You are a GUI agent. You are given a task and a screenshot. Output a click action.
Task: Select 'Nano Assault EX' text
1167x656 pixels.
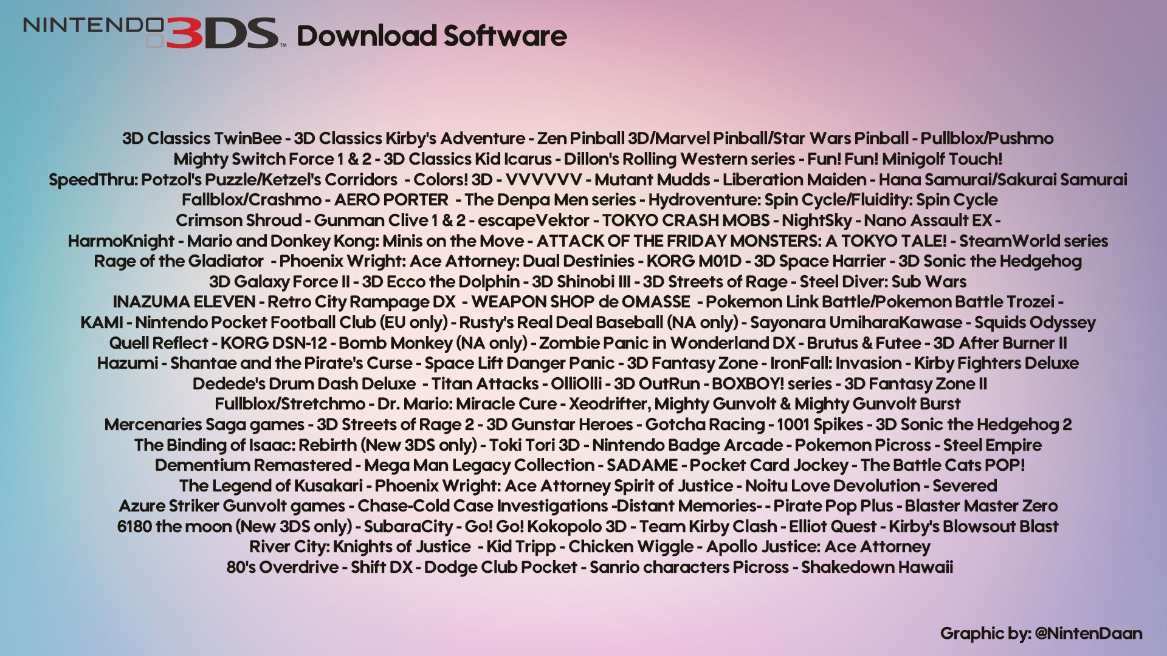(x=928, y=220)
